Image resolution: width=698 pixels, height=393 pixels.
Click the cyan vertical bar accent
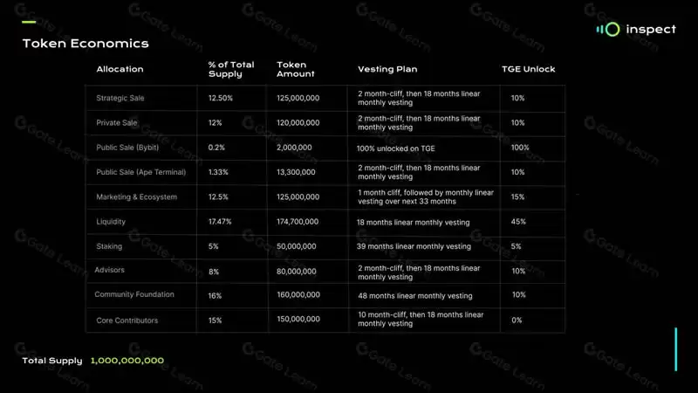point(675,349)
